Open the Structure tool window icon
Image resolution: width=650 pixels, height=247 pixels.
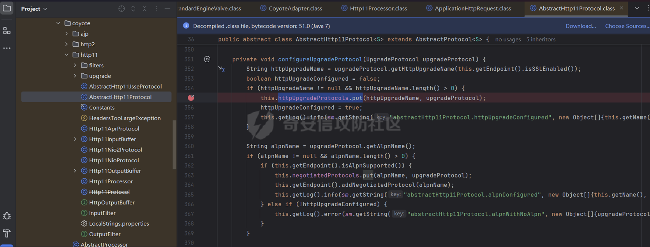pos(7,31)
